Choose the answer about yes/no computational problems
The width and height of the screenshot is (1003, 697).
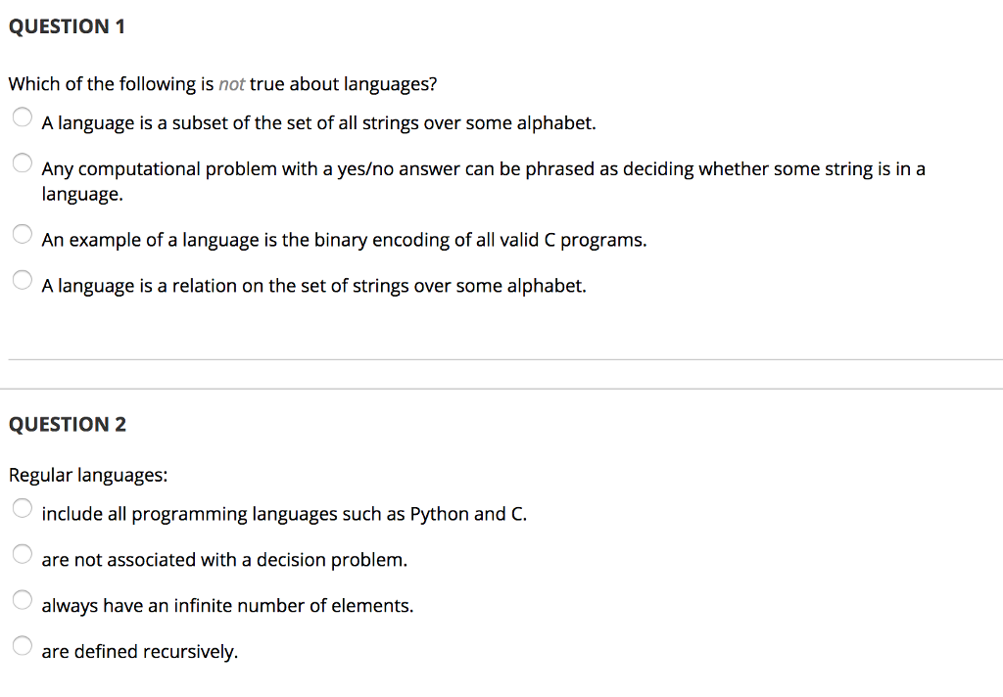22,163
